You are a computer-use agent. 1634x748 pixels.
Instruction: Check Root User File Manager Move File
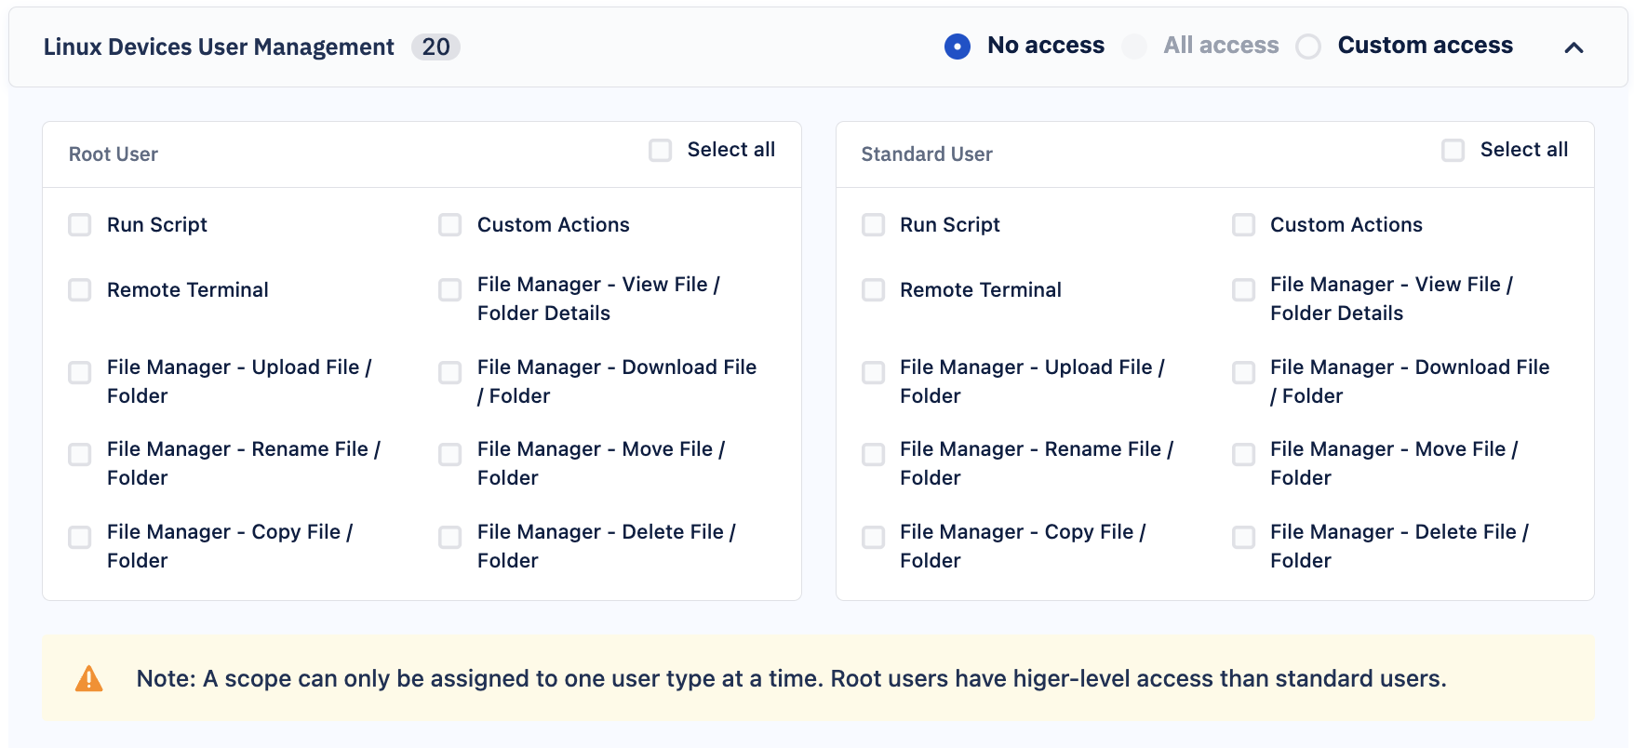450,455
